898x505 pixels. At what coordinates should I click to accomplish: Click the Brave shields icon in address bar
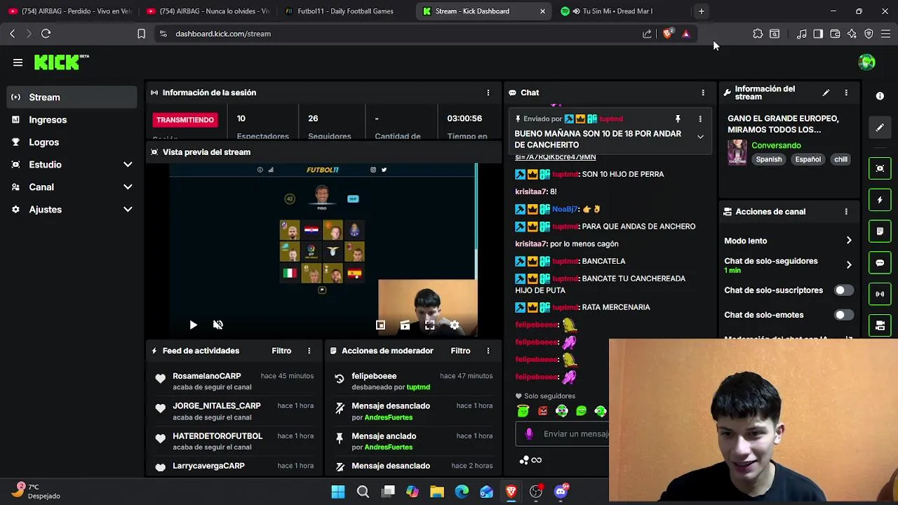668,34
